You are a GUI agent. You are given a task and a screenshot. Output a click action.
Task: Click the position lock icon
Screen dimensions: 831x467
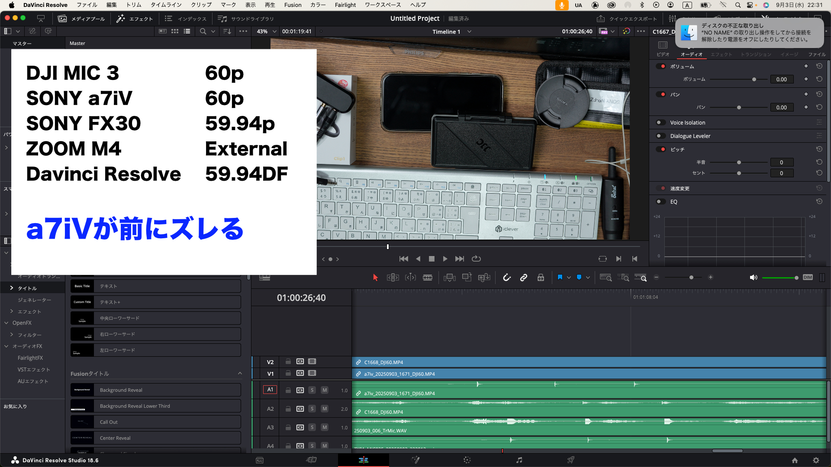coord(541,278)
